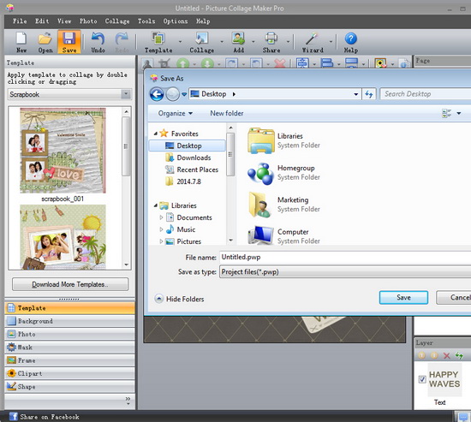Image resolution: width=471 pixels, height=422 pixels.
Task: Launch the Wizard wand icon
Action: tap(312, 39)
